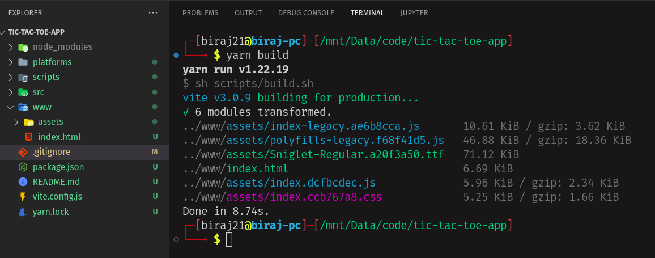Click blue command decoration dot beside yarn build
This screenshot has height=258, width=655.
click(176, 55)
